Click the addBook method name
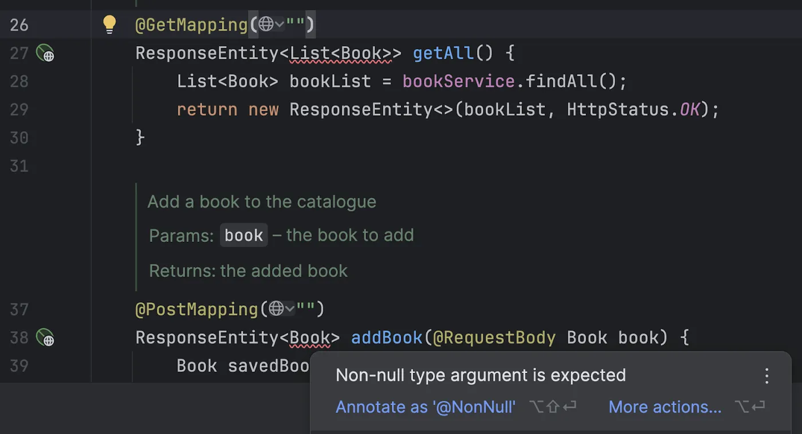802x434 pixels. 387,338
